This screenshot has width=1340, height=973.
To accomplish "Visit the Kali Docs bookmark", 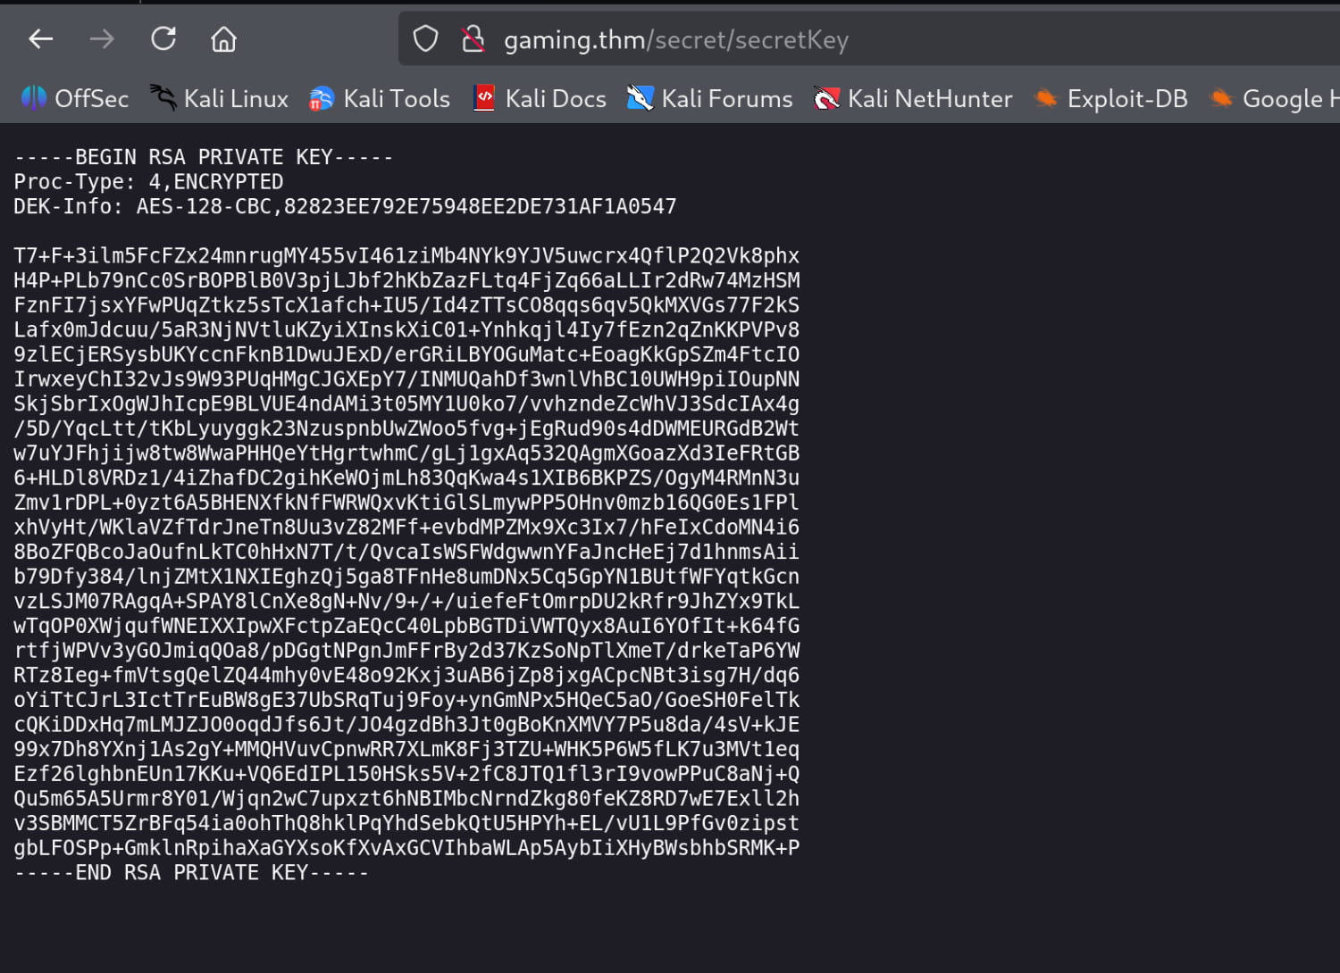I will pyautogui.click(x=540, y=98).
